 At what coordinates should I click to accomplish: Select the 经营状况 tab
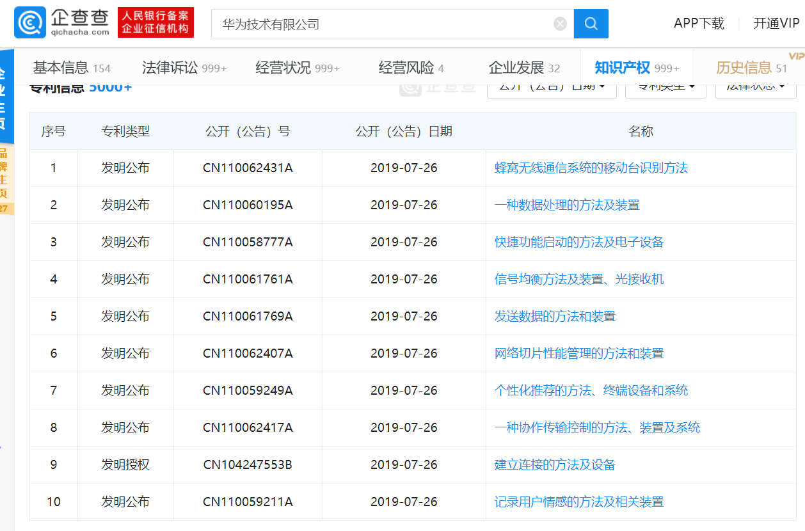[298, 67]
